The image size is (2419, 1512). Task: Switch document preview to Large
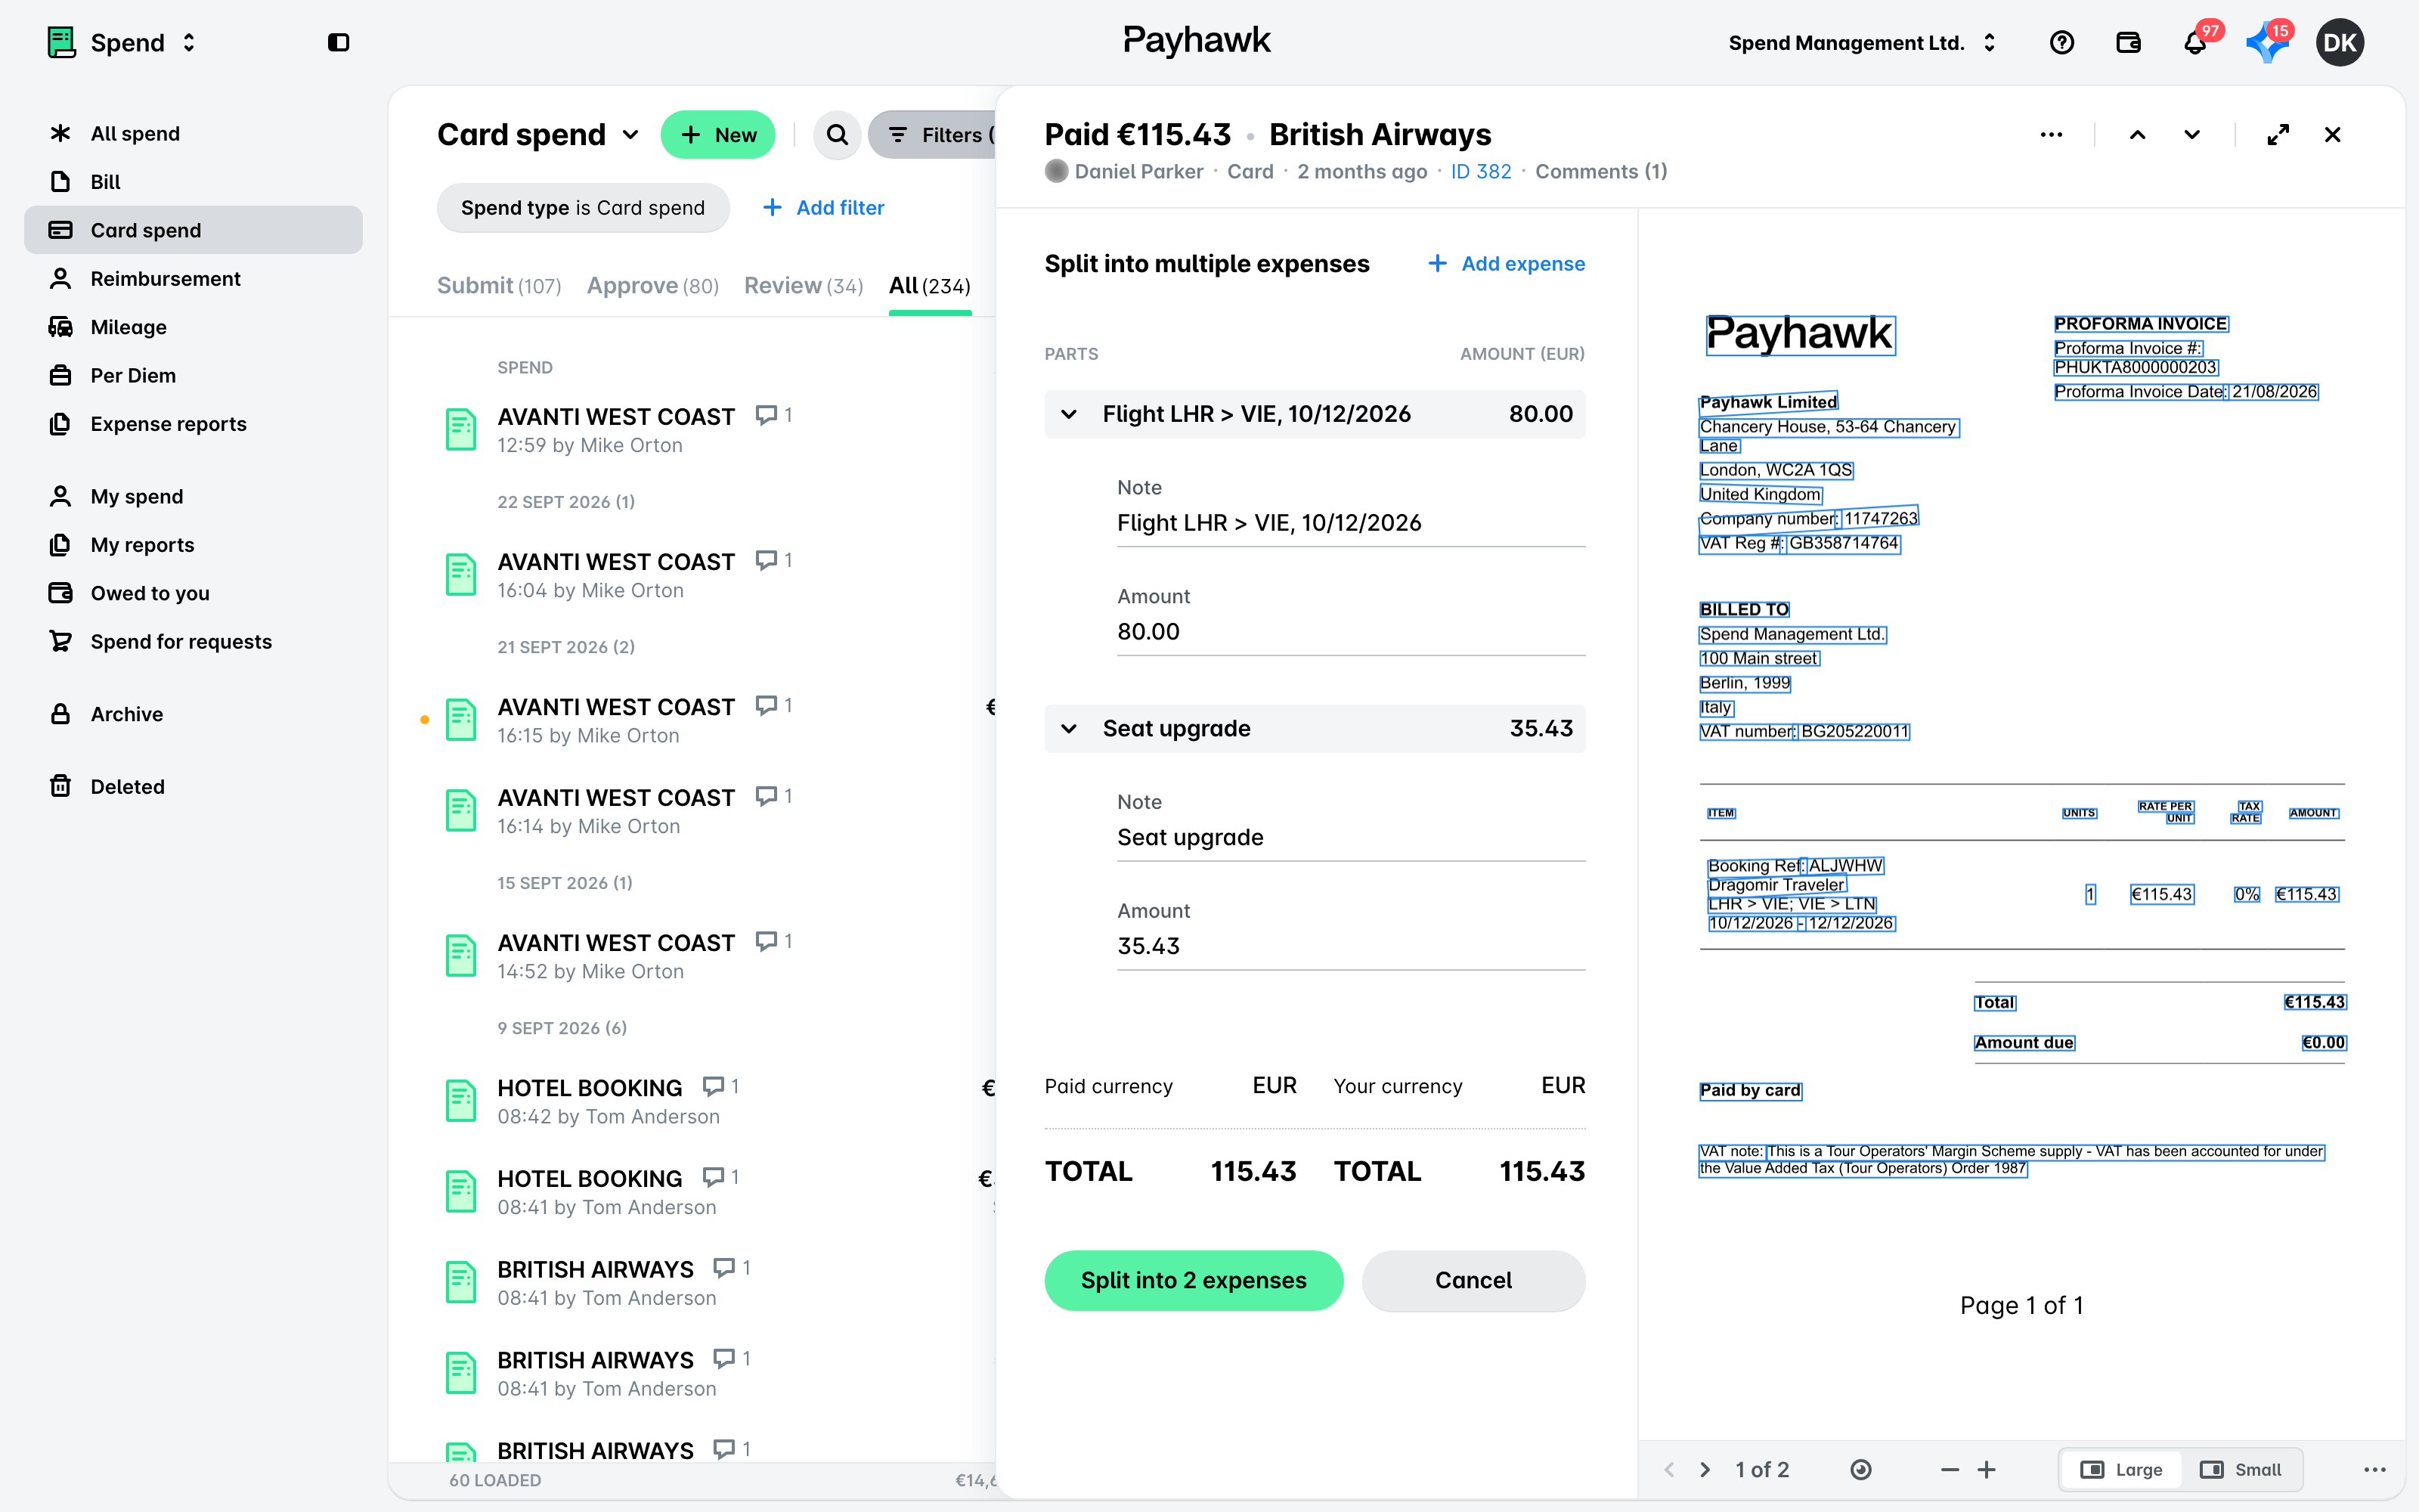[2121, 1469]
